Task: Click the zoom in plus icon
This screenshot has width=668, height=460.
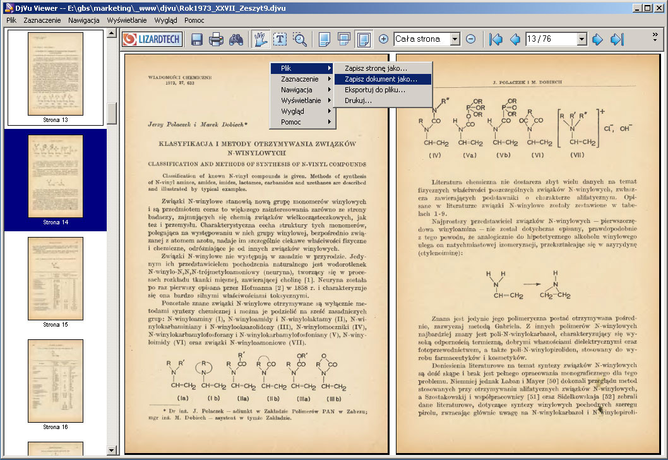Action: point(383,39)
